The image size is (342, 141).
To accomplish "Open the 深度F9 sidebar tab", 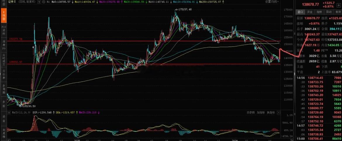I will click(4, 45).
